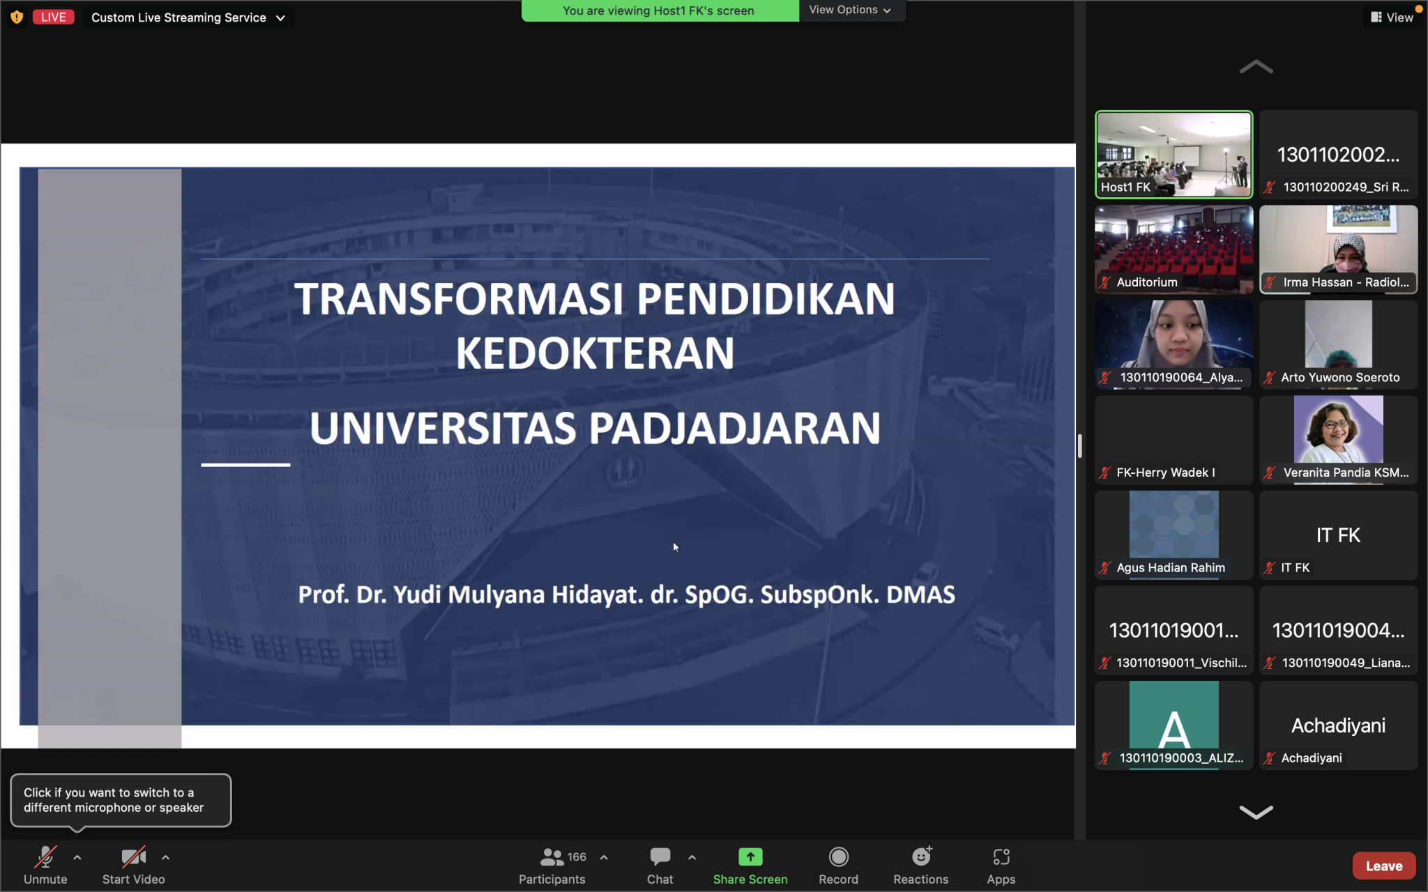The image size is (1428, 892).
Task: Click the red LIVE indicator badge
Action: point(53,17)
